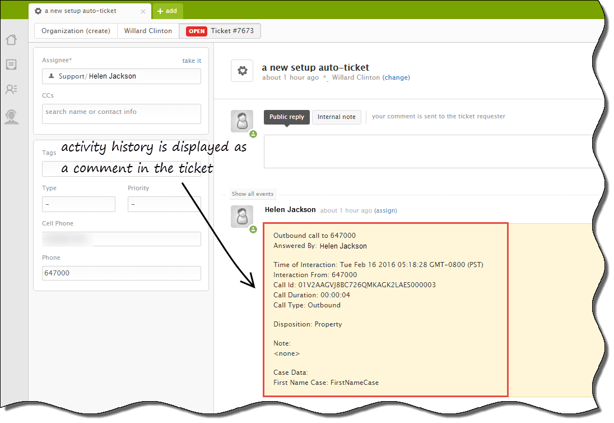The height and width of the screenshot is (423, 614).
Task: Open the customers list icon in sidebar
Action: click(11, 89)
